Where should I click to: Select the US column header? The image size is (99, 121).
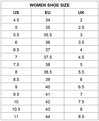pos(16,13)
